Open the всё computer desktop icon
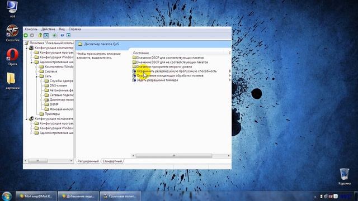The height and width of the screenshot is (201, 358). click(12, 9)
